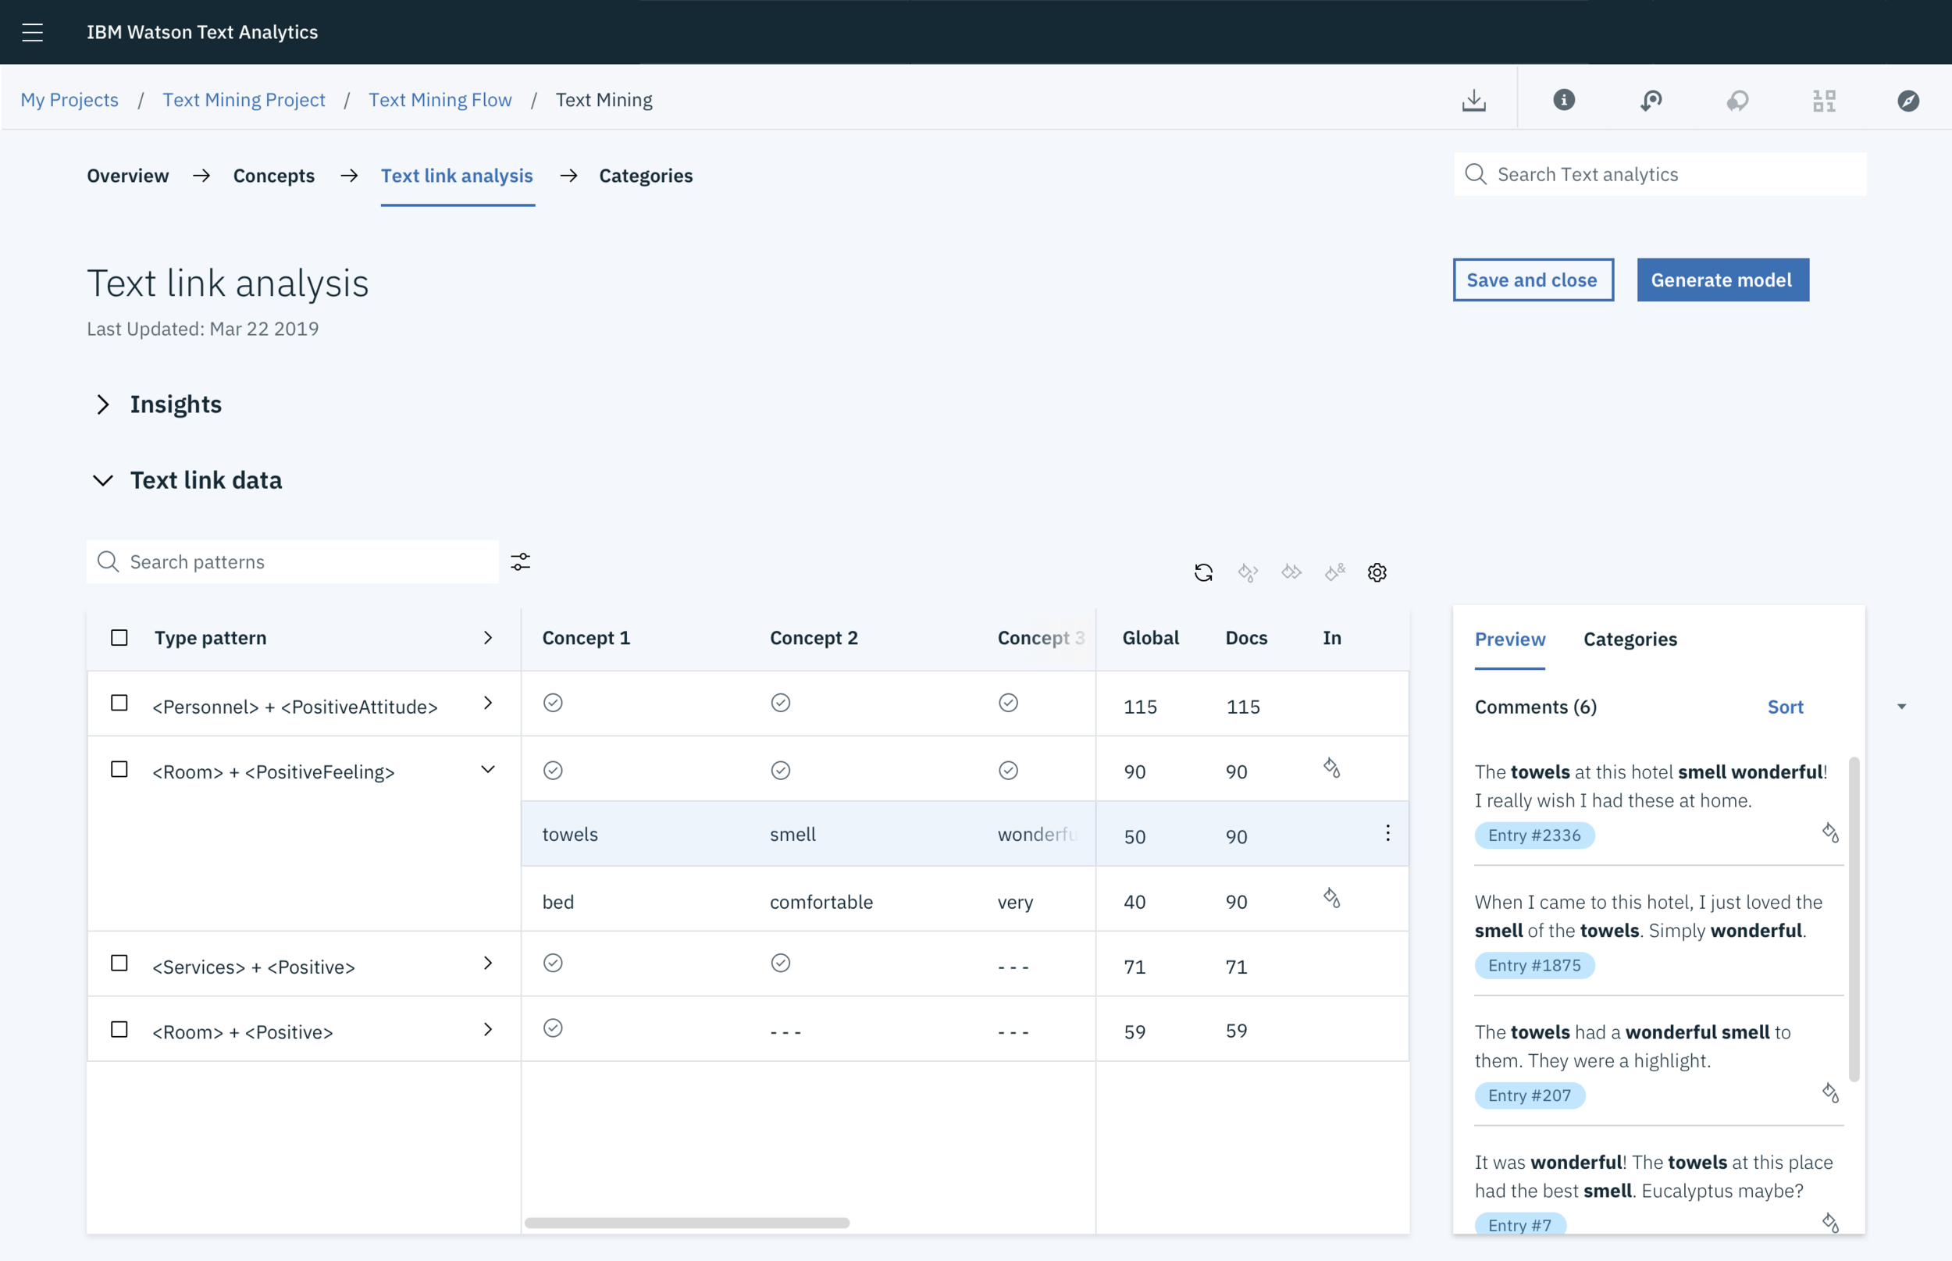Open three-dot menu on towels row
The image size is (1952, 1261).
1387,834
